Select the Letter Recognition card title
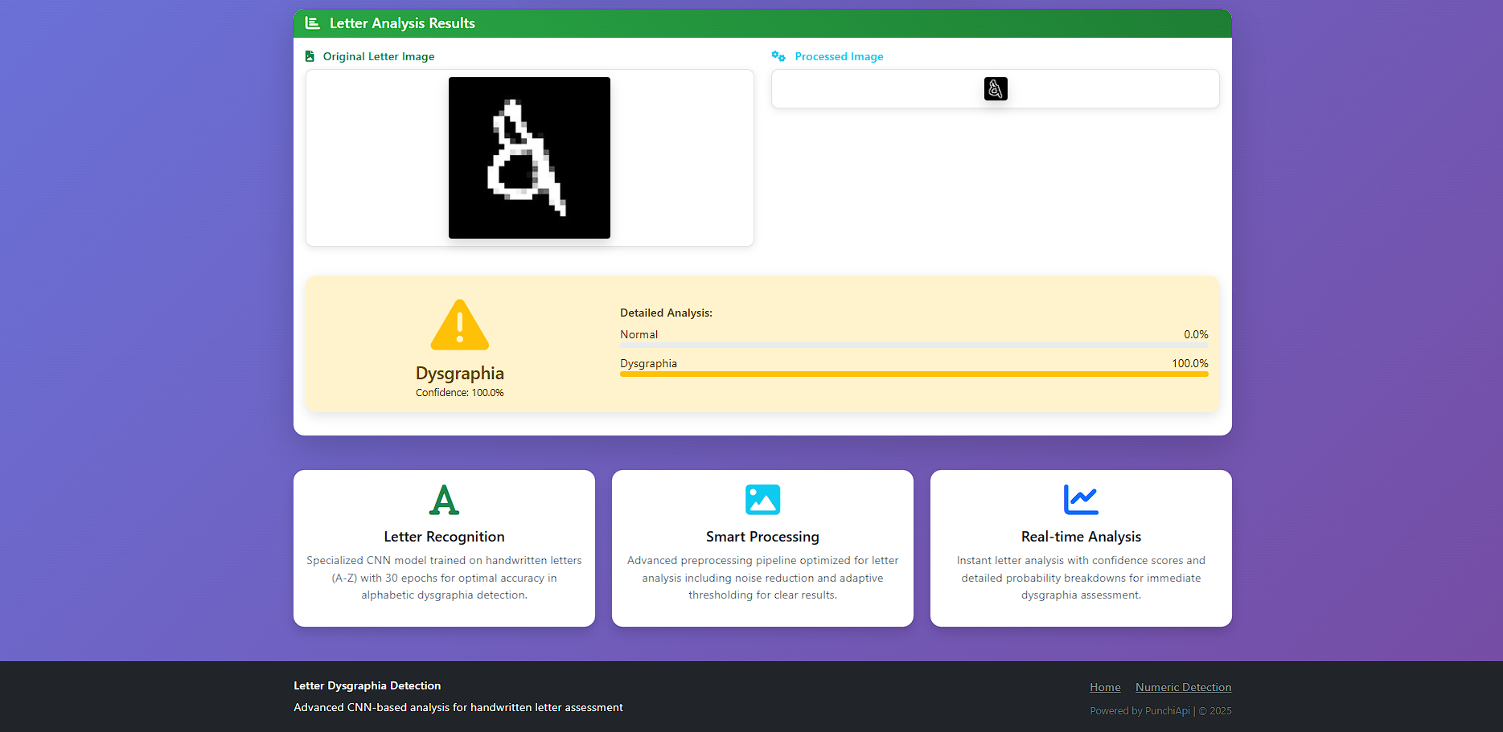Image resolution: width=1503 pixels, height=732 pixels. click(444, 537)
